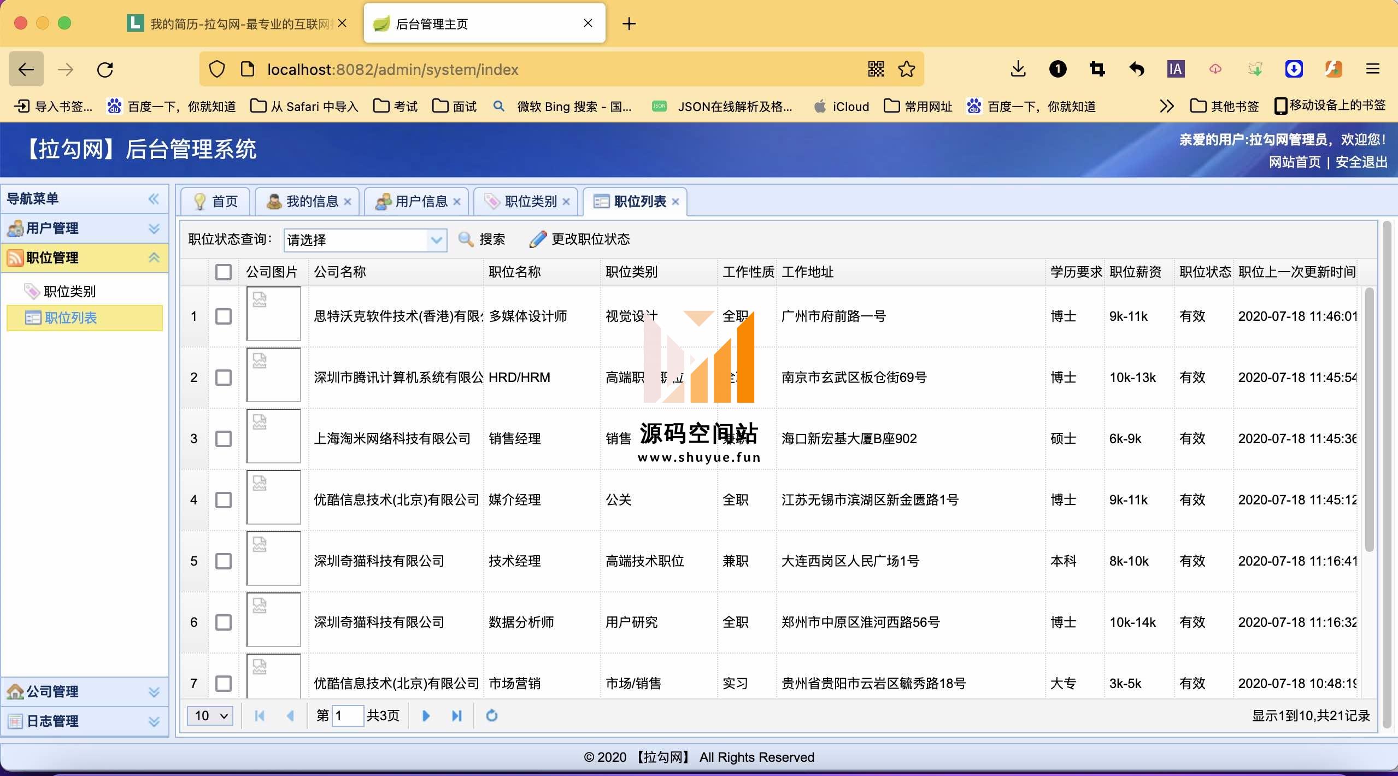Jump to last page in pagination bar
The image size is (1398, 776).
click(457, 715)
